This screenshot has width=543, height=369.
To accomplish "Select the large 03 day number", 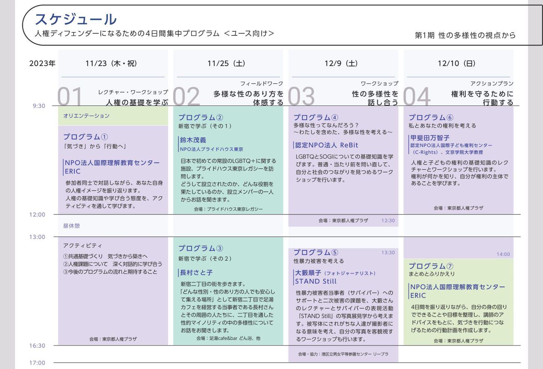I will pos(302,96).
